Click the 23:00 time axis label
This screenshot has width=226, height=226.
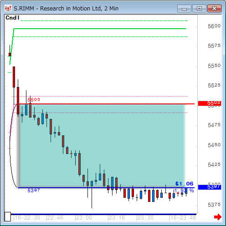[x=84, y=218]
